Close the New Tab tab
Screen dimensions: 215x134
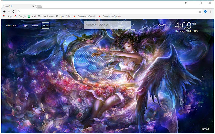coord(33,6)
